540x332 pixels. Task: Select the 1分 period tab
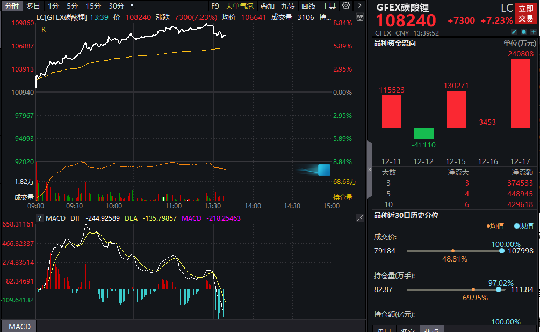(x=53, y=6)
